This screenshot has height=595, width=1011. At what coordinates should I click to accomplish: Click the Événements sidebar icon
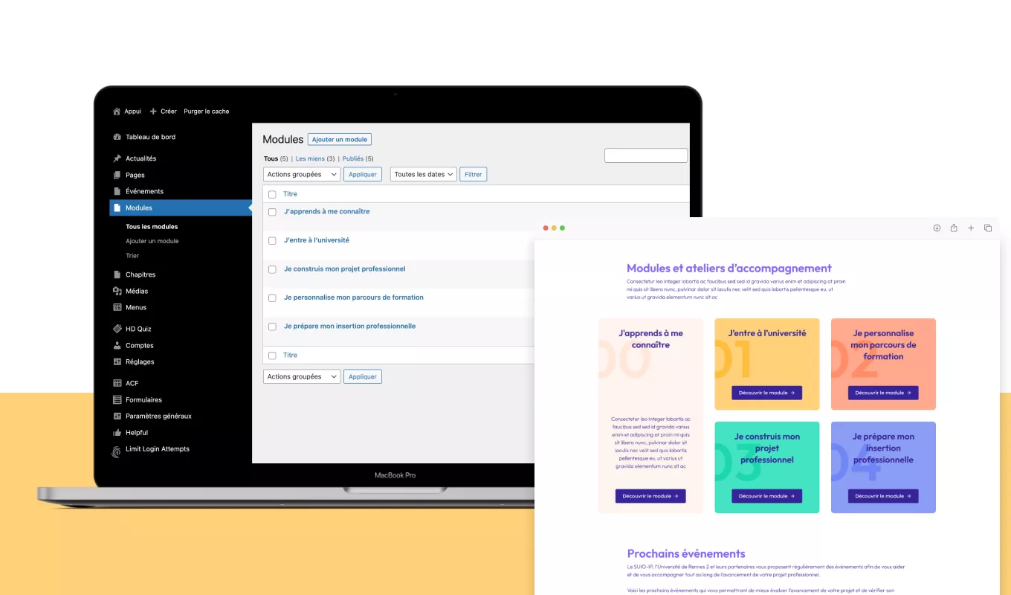(117, 191)
